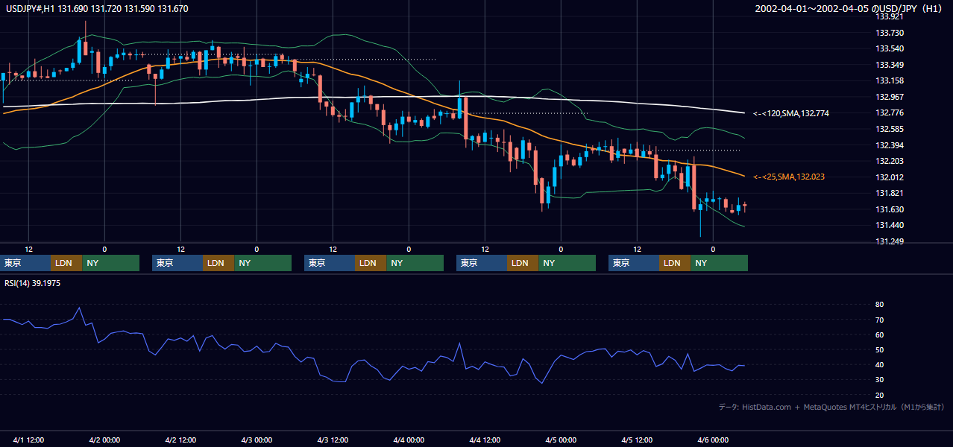Click the 132.394 price axis value
953x447 pixels.
[890, 145]
